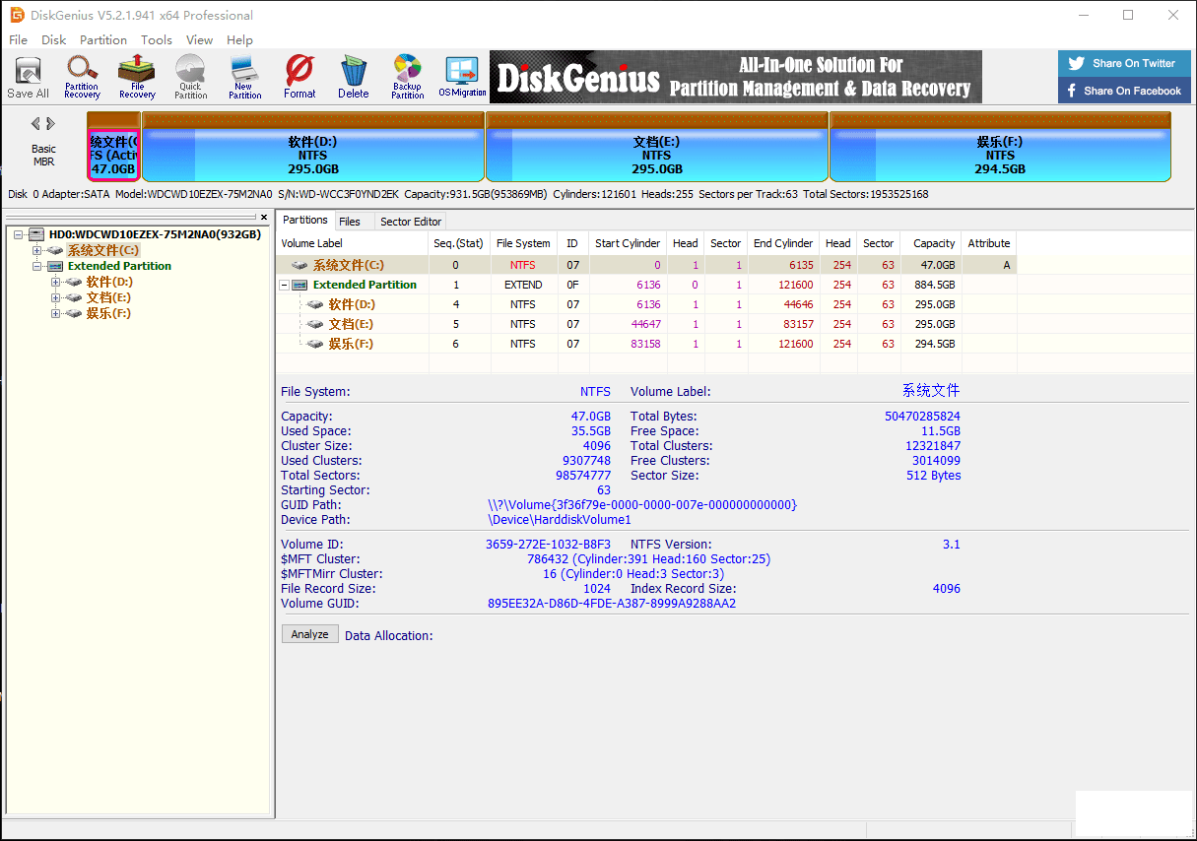Open the Disk menu

click(54, 39)
